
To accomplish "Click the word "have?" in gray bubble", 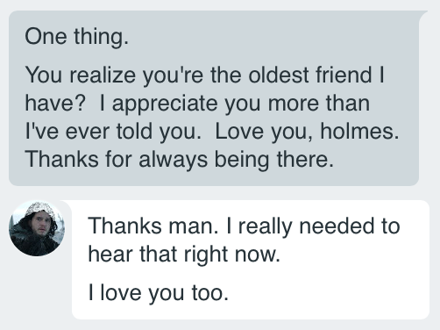I will click(55, 104).
